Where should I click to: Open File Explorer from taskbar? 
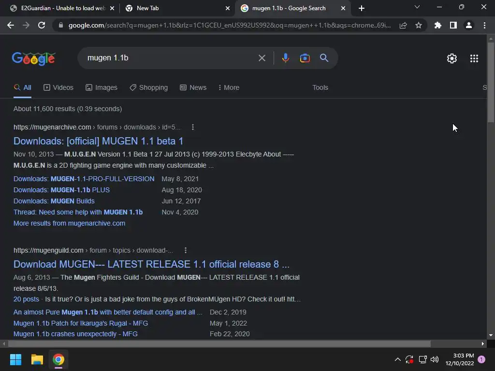tap(37, 359)
